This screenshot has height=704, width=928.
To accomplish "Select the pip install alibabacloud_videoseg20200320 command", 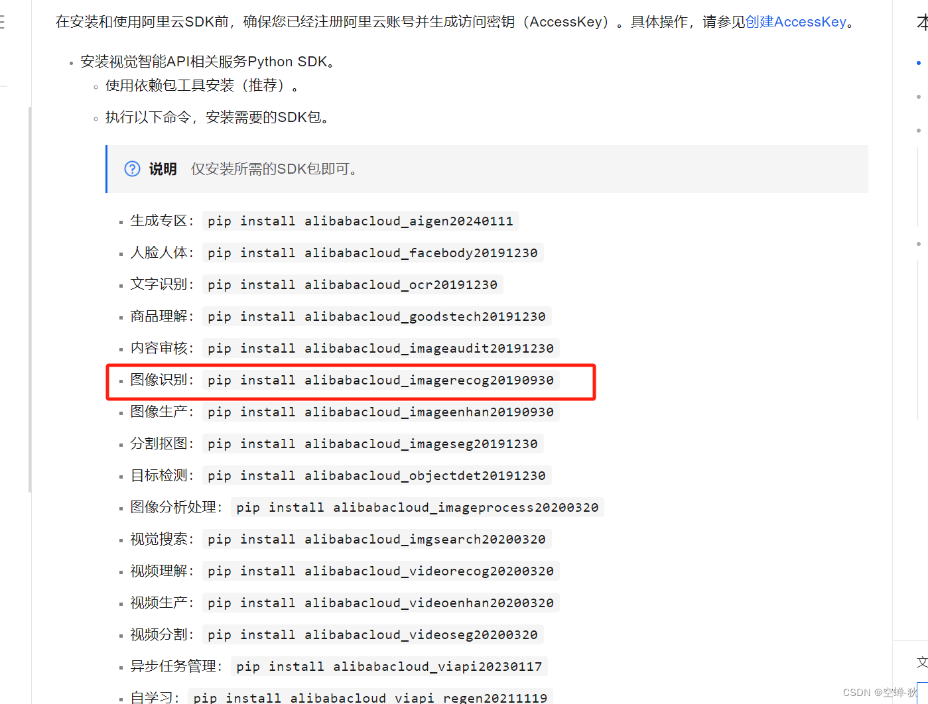I will tap(373, 634).
